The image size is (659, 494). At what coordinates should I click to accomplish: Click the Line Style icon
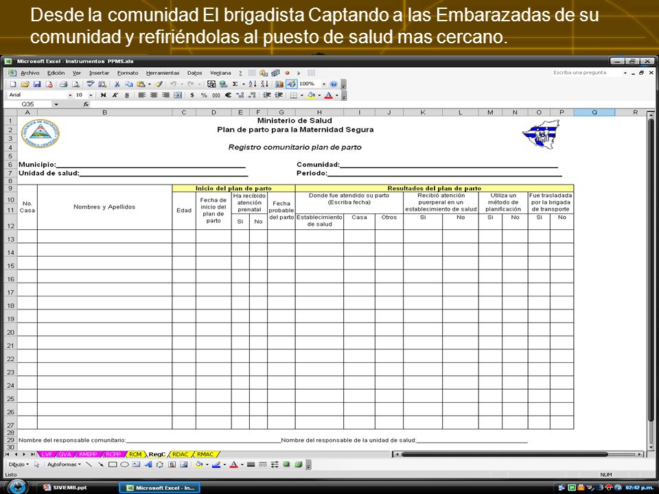coord(251,464)
